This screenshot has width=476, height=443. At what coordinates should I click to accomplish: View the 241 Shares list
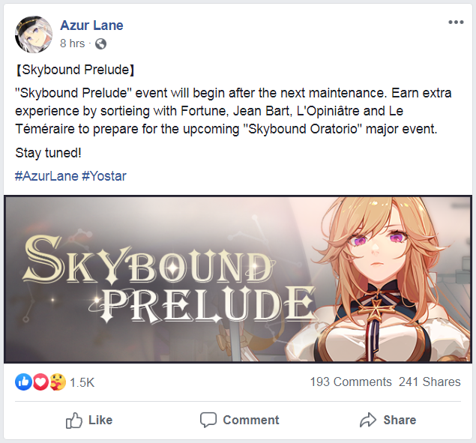430,382
